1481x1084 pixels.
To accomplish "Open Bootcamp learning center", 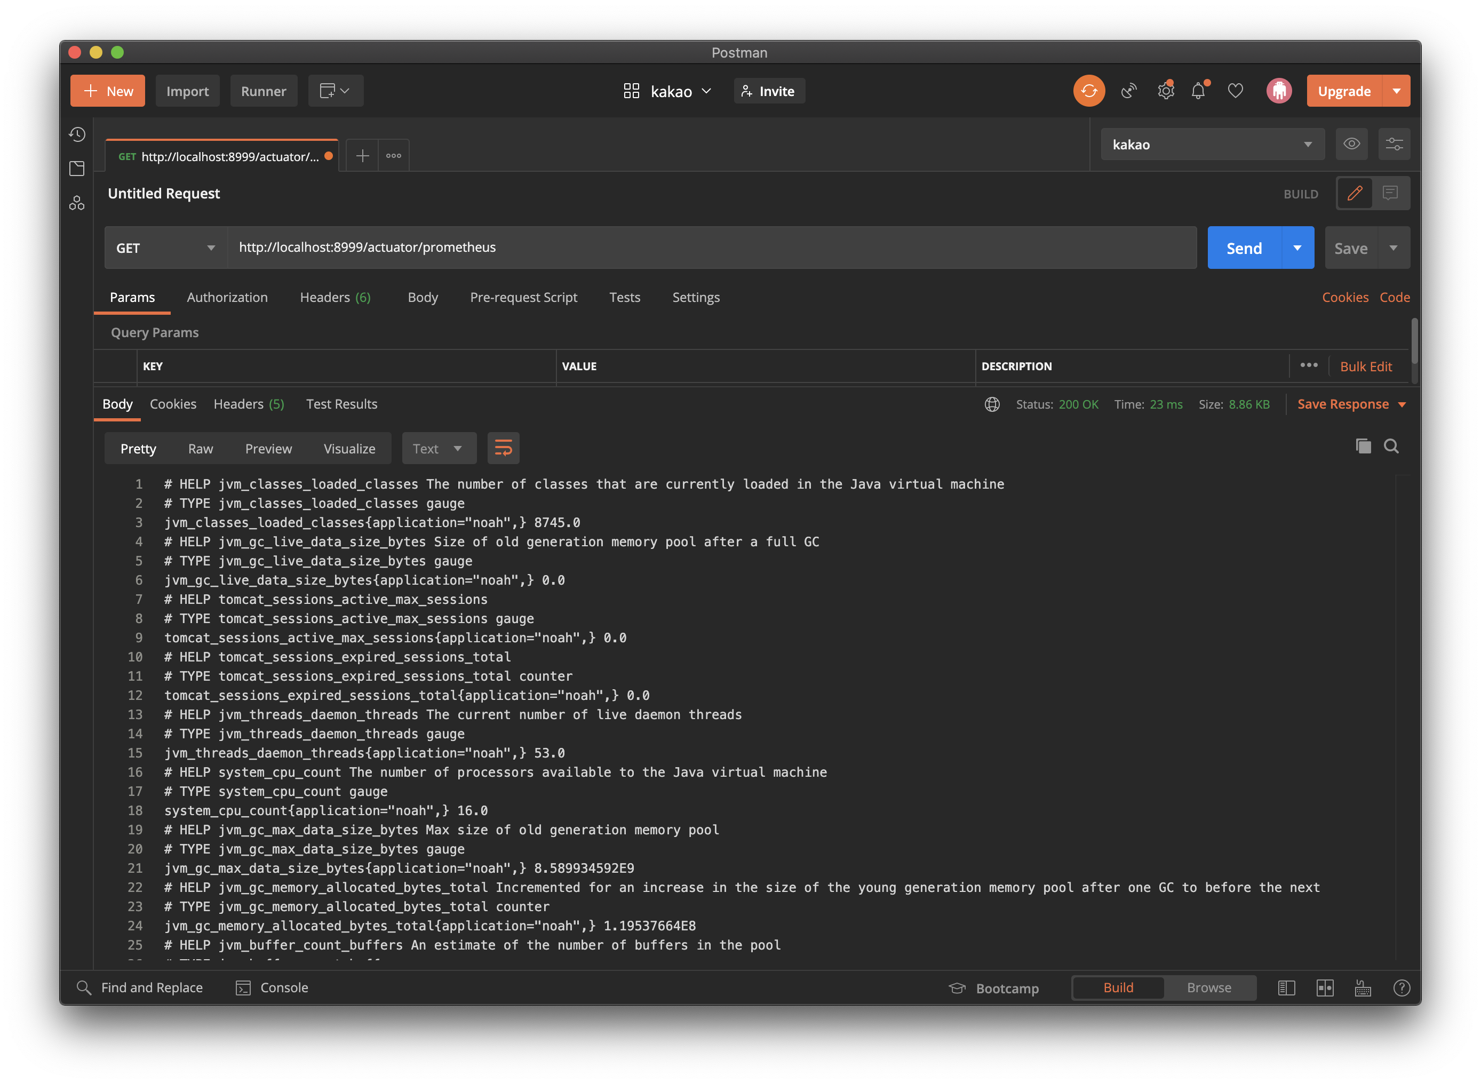I will (994, 988).
